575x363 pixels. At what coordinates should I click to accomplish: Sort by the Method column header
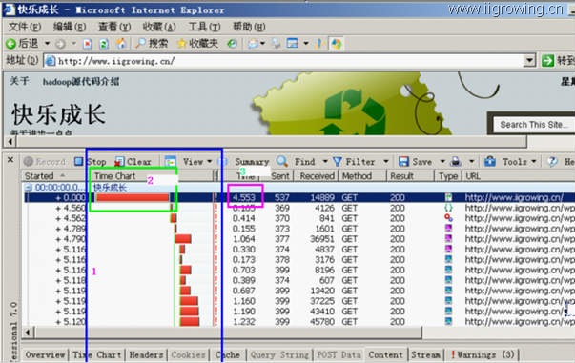click(362, 176)
